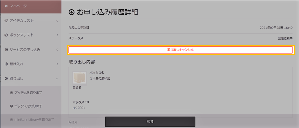
Task: Click the cart icon for サービスの申し込み
Action: coord(6,50)
